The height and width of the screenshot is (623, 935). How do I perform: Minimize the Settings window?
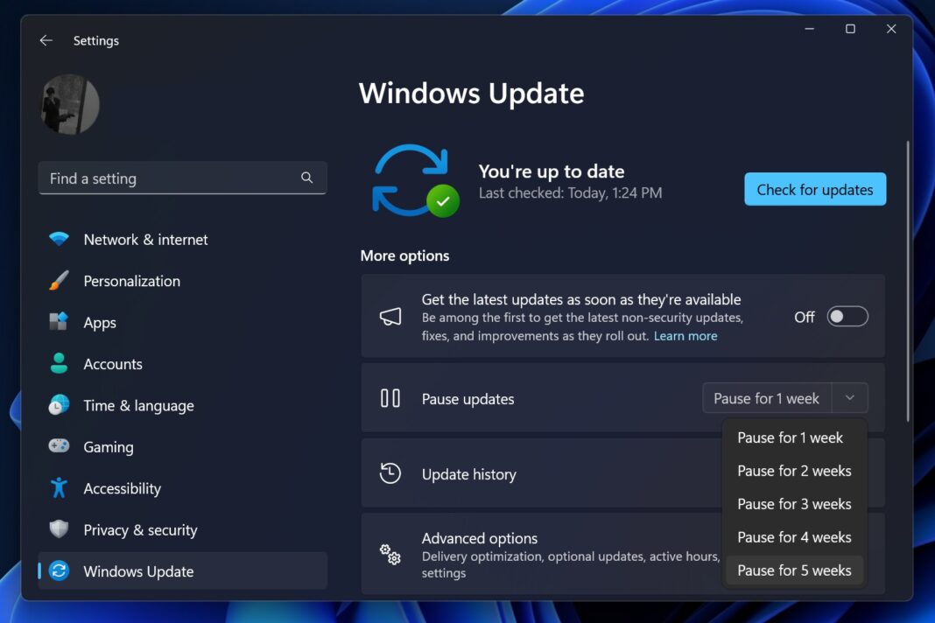tap(809, 29)
